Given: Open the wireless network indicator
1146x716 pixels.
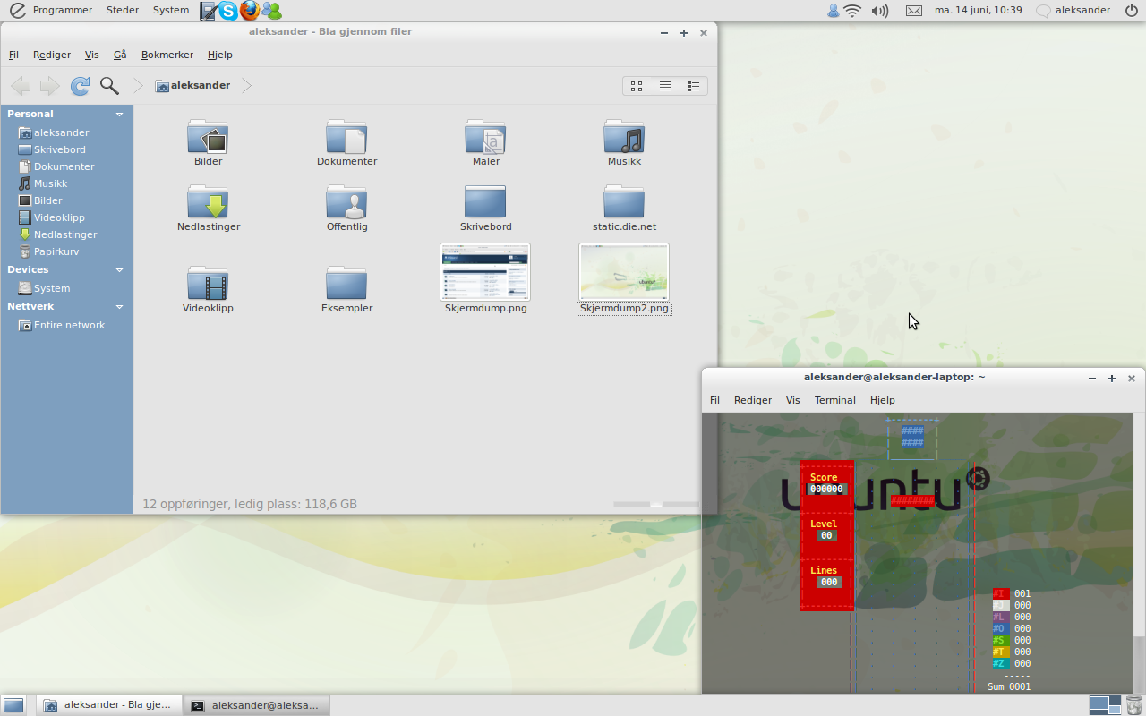Looking at the screenshot, I should tap(852, 11).
